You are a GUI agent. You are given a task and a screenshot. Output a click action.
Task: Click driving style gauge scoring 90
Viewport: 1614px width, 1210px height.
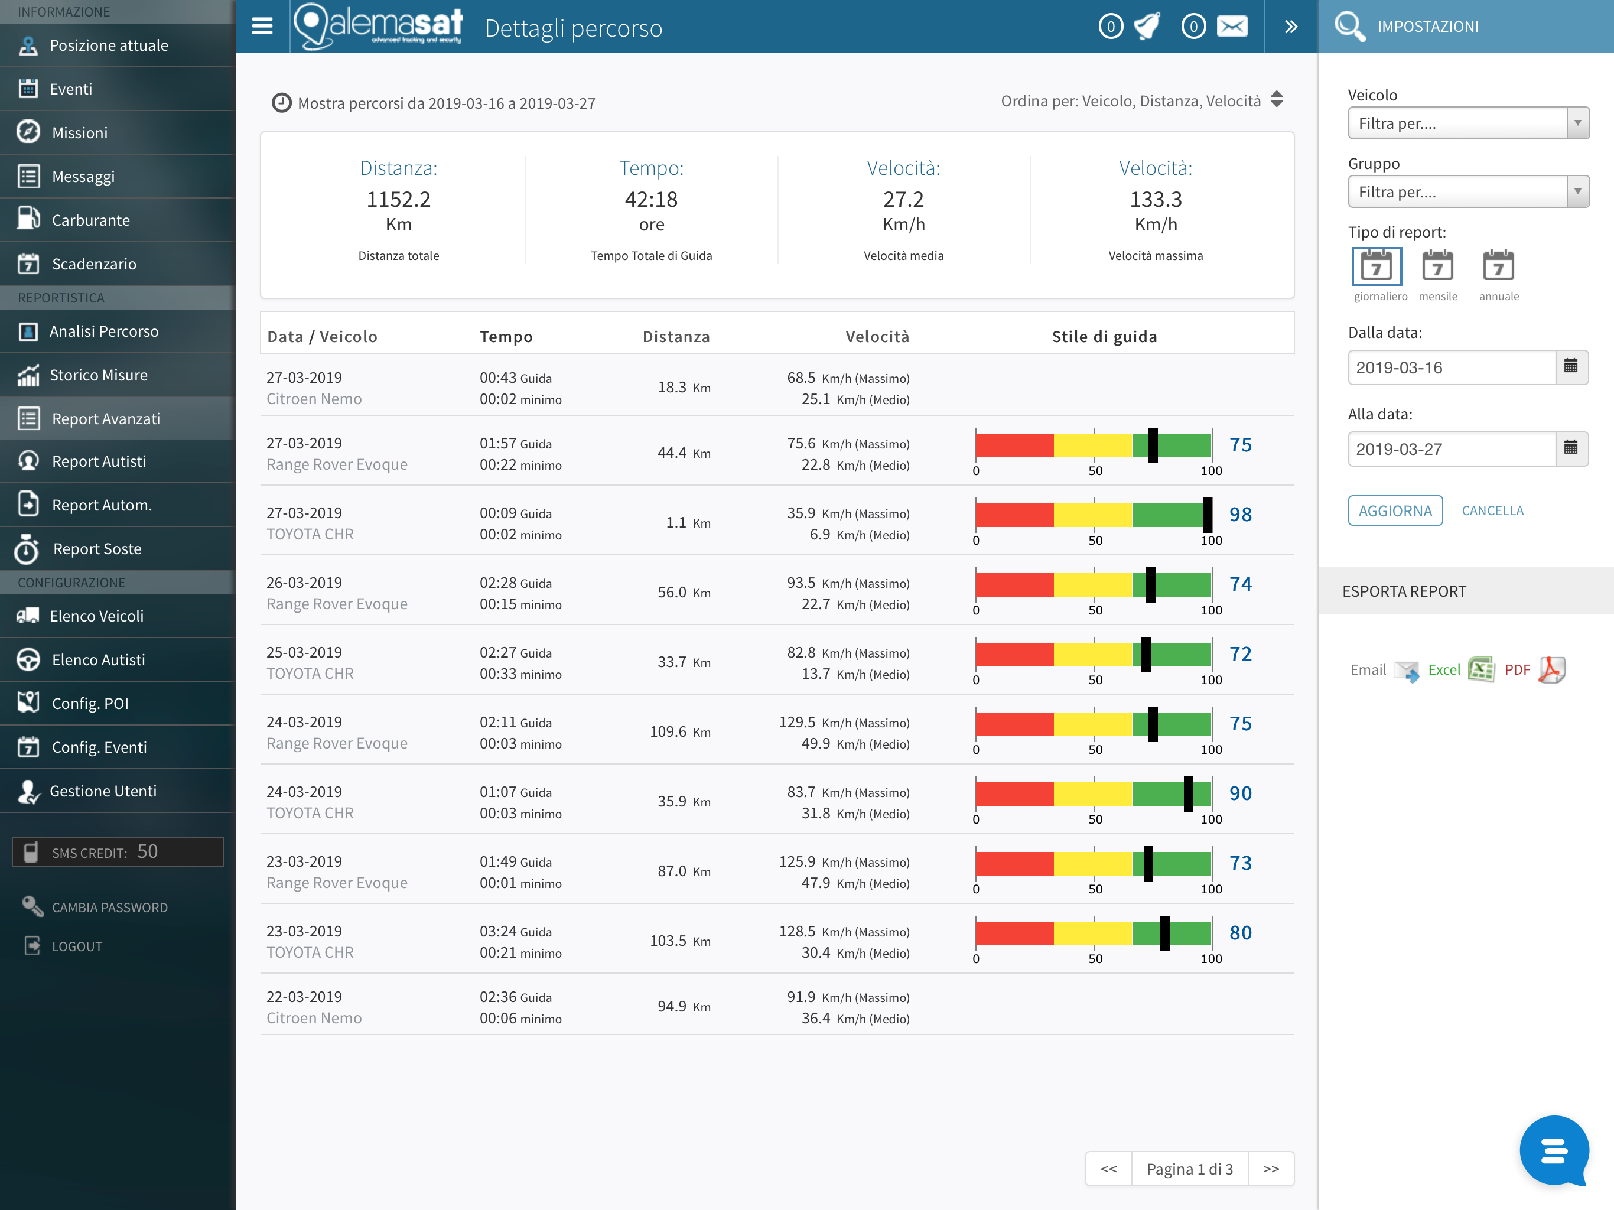click(x=1094, y=794)
